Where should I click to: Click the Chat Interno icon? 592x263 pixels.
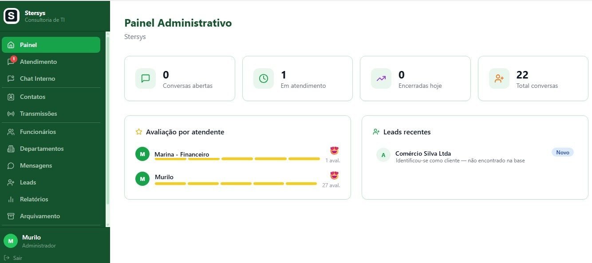pos(11,79)
